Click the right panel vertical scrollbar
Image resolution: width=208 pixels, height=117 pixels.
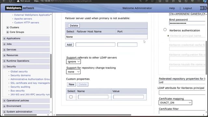(206, 58)
